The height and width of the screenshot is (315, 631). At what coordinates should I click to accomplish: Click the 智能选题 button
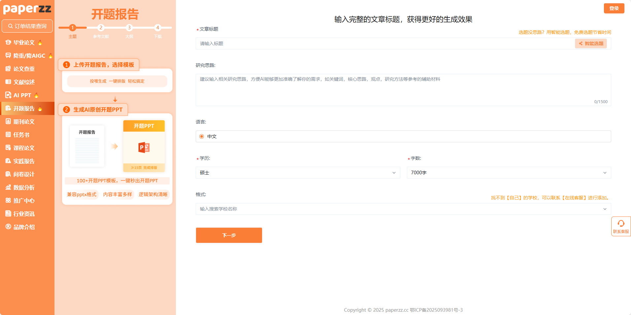[x=590, y=43]
